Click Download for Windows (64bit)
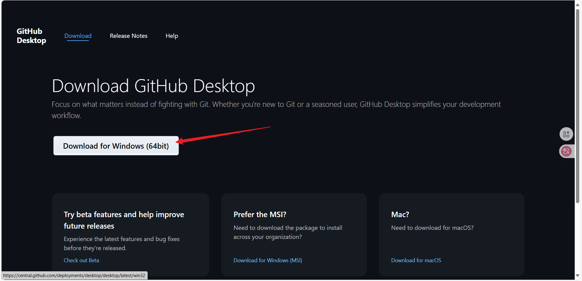The height and width of the screenshot is (281, 582). (116, 146)
